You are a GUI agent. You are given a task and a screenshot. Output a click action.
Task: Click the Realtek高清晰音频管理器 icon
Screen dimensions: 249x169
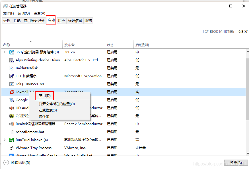click(12, 124)
